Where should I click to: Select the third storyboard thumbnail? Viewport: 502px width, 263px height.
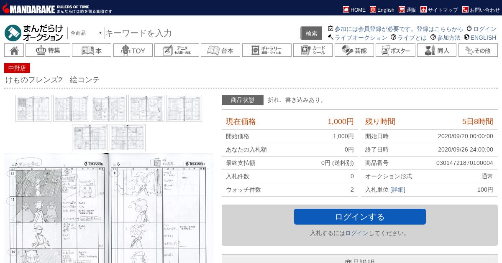[109, 109]
